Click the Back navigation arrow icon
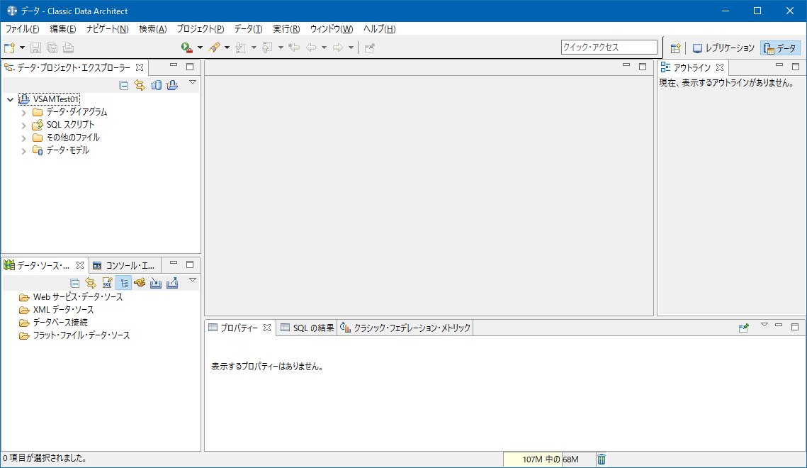The height and width of the screenshot is (468, 807). [x=311, y=48]
